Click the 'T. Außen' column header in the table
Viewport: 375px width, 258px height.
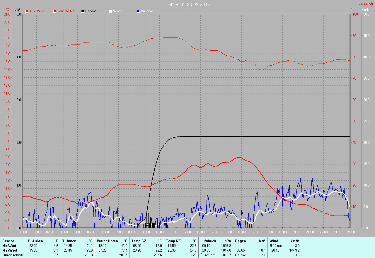click(35, 241)
